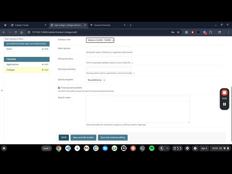This screenshot has width=232, height=174.
Task: Open the Campus size dropdown
Action: coord(100,40)
